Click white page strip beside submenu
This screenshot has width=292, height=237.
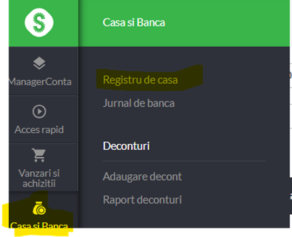(x=291, y=119)
